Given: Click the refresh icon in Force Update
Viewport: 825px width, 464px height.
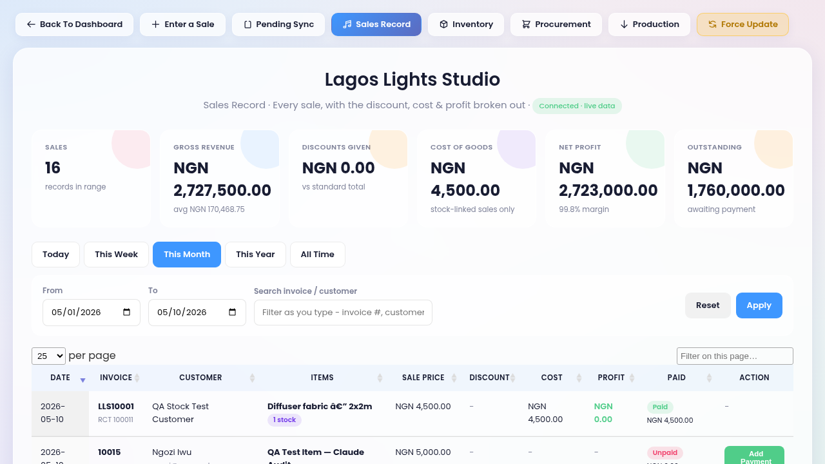Looking at the screenshot, I should [712, 24].
